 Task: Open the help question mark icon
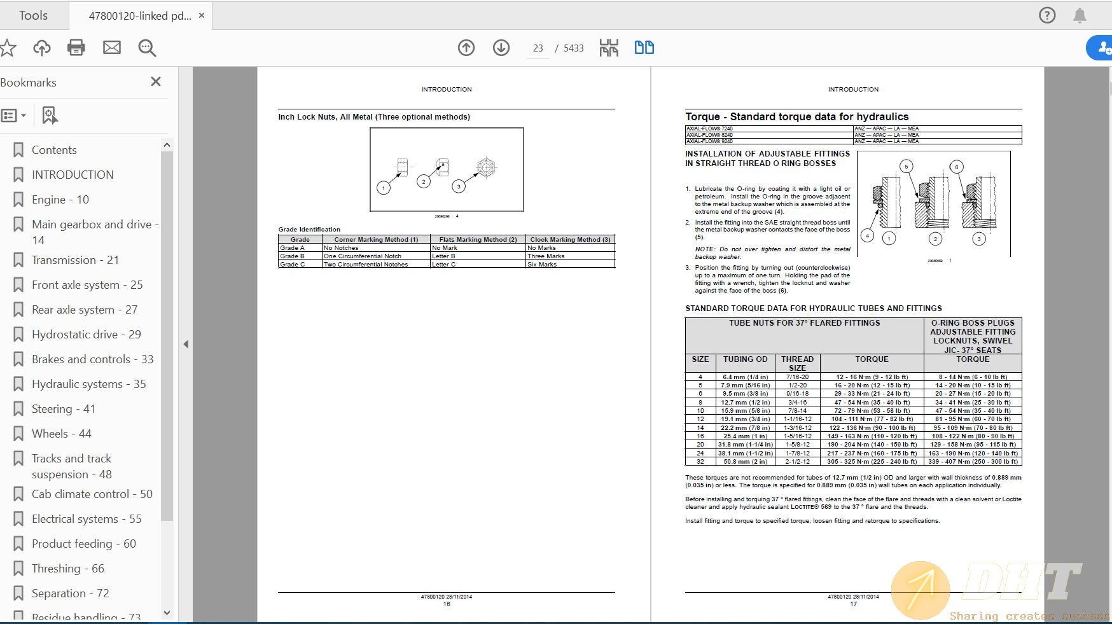pos(1047,15)
